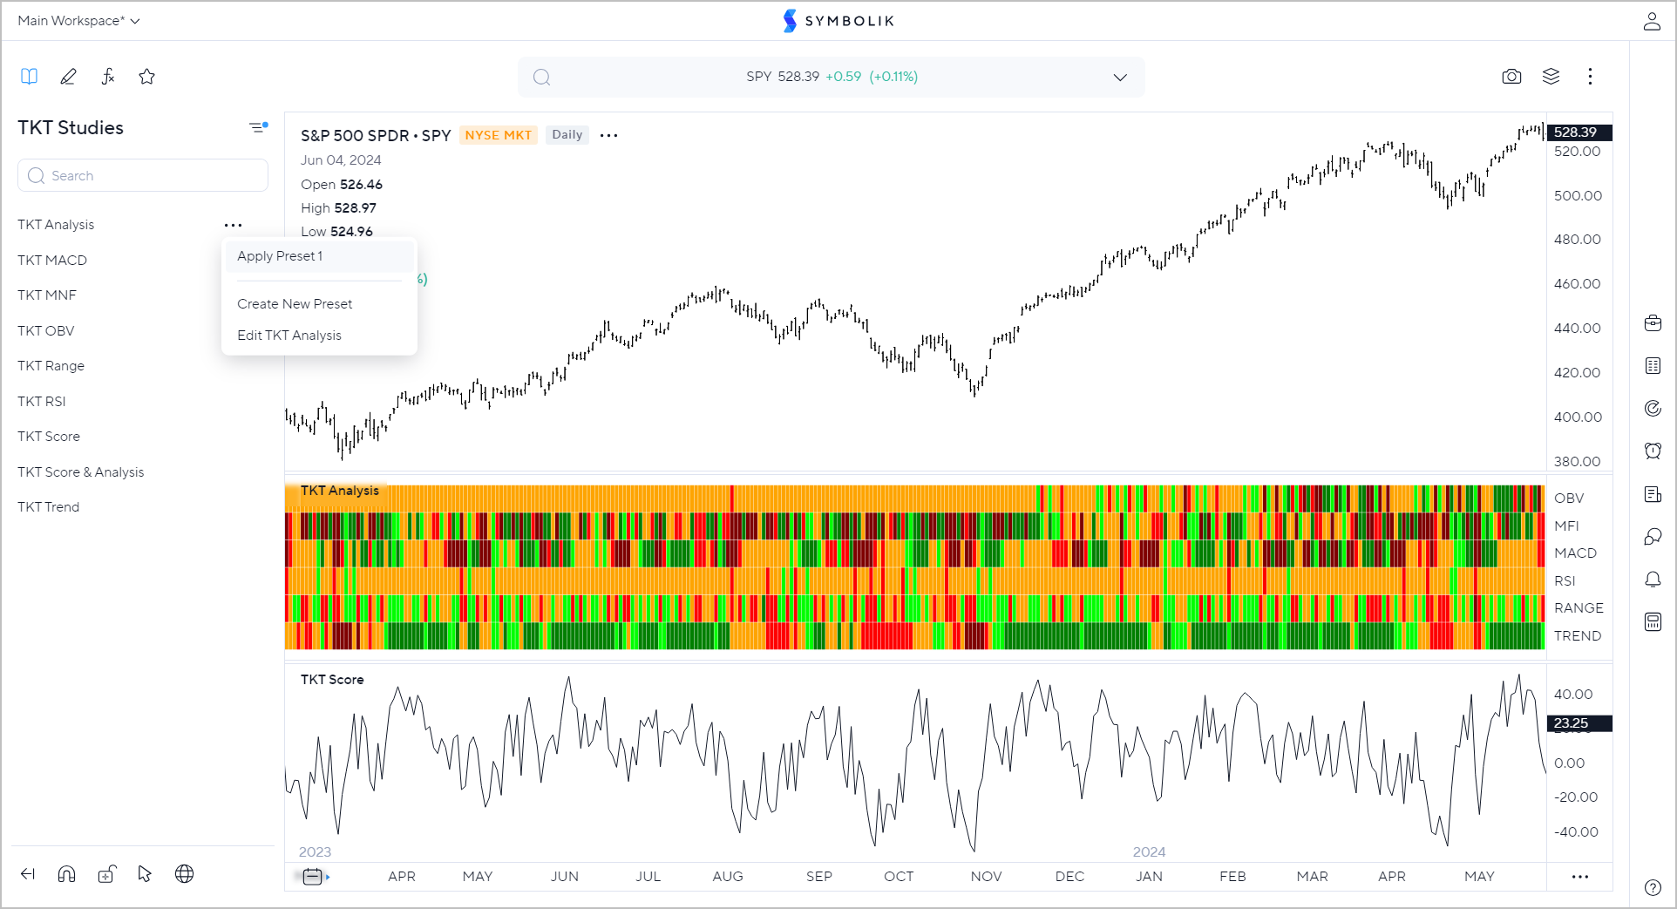
Task: Open the favorites star icon
Action: (147, 77)
